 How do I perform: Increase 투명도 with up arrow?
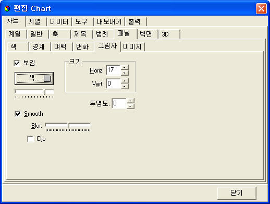click(x=130, y=101)
